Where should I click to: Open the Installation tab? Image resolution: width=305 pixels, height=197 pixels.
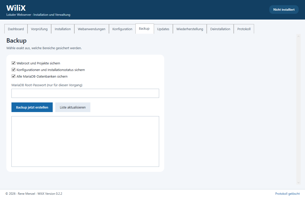[63, 29]
